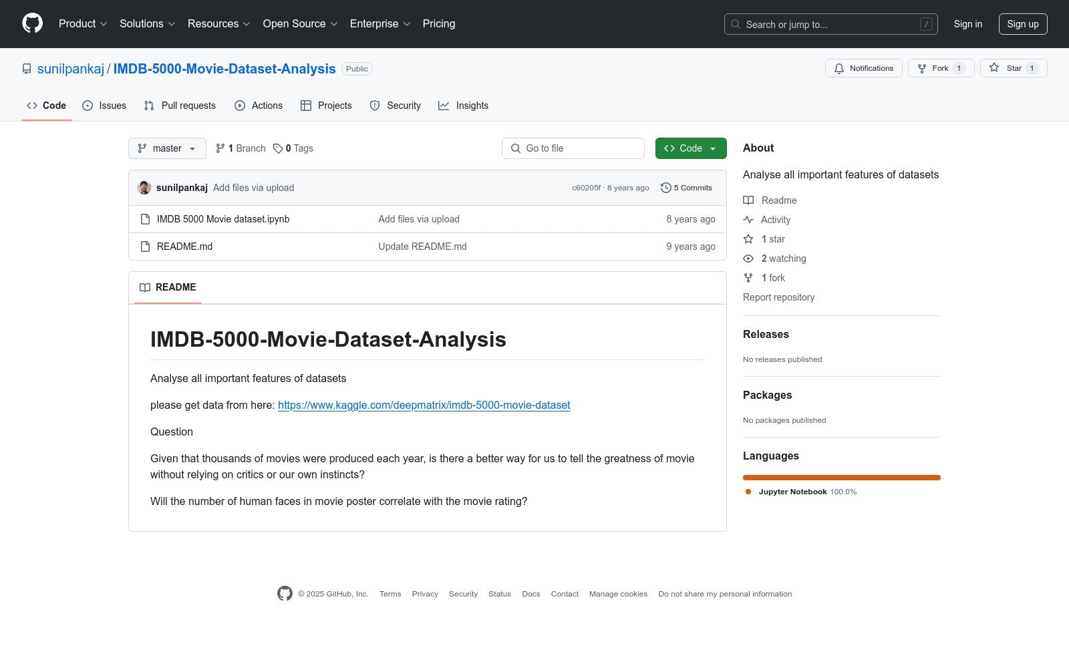Open the 5 Commits history link
Screen dimensions: 1069x668
[x=687, y=188]
